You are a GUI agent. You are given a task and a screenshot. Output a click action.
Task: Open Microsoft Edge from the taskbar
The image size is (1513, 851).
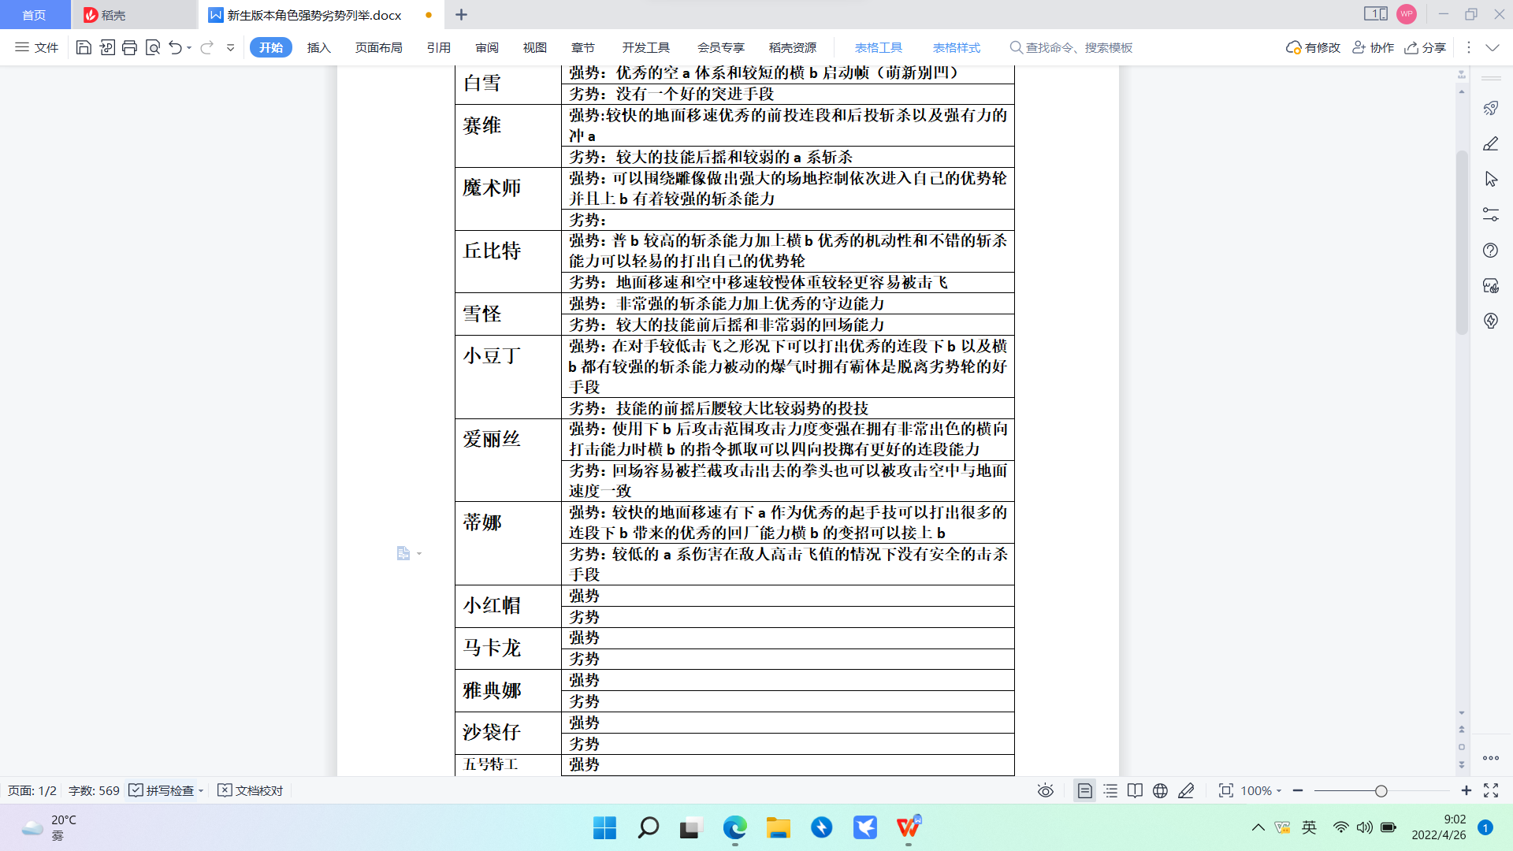tap(734, 827)
